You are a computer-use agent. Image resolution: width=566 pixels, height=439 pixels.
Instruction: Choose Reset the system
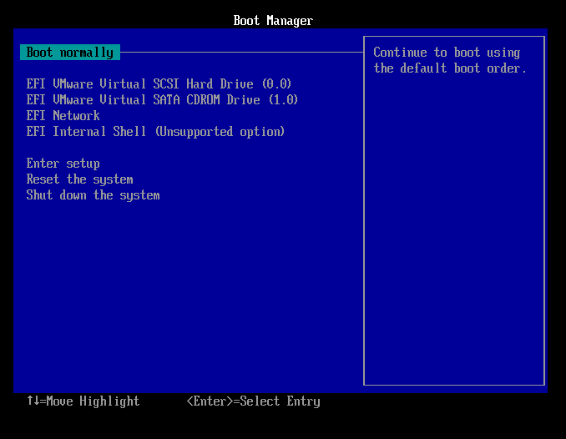[x=80, y=179]
